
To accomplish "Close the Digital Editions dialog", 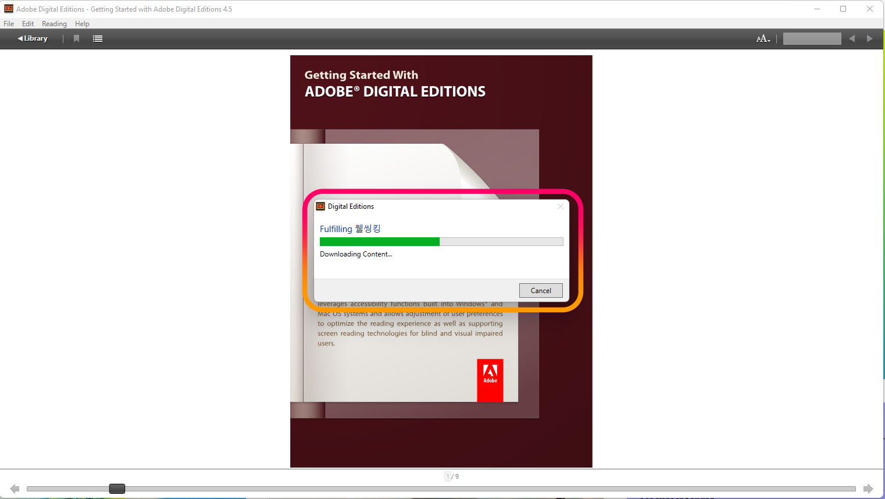I will coord(561,206).
